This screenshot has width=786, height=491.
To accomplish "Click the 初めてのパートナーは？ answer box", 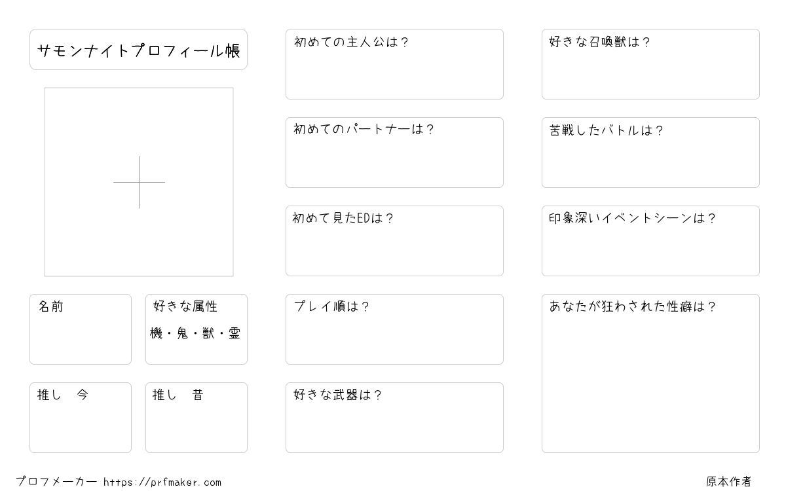I will tap(394, 153).
